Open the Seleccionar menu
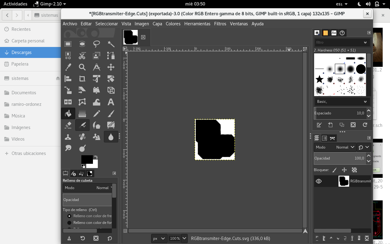The width and height of the screenshot is (390, 244). (107, 24)
